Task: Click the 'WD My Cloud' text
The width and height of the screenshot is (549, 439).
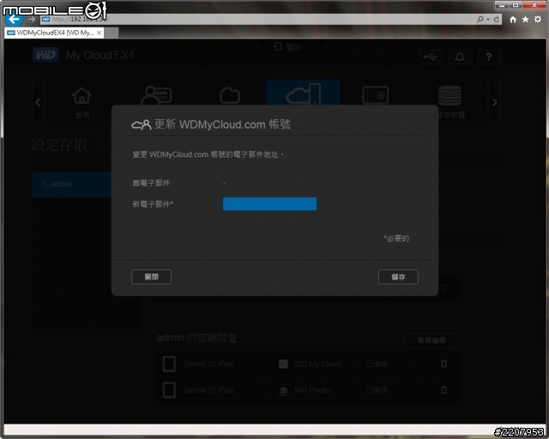Action: 317,364
